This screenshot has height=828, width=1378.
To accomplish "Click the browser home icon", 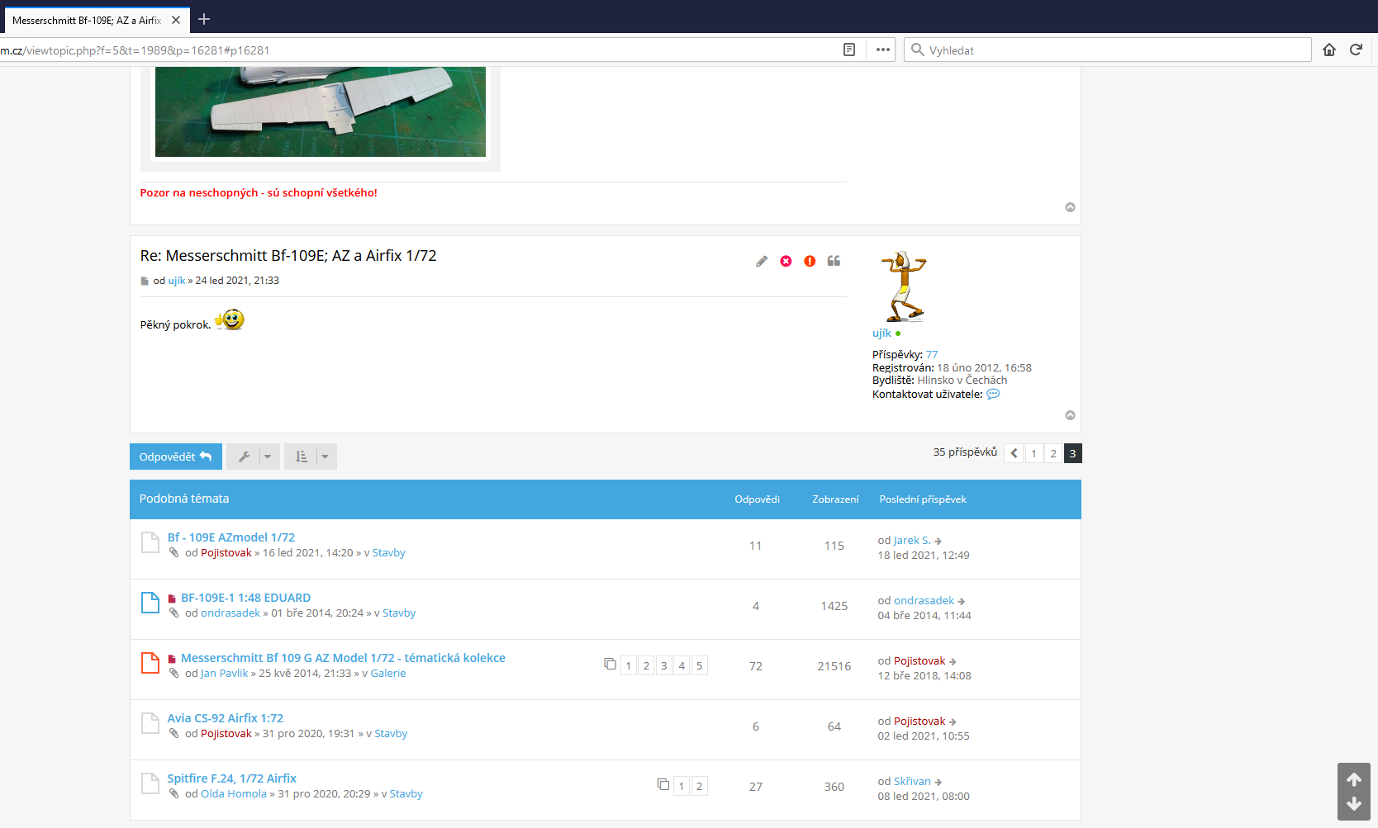I will pos(1329,50).
